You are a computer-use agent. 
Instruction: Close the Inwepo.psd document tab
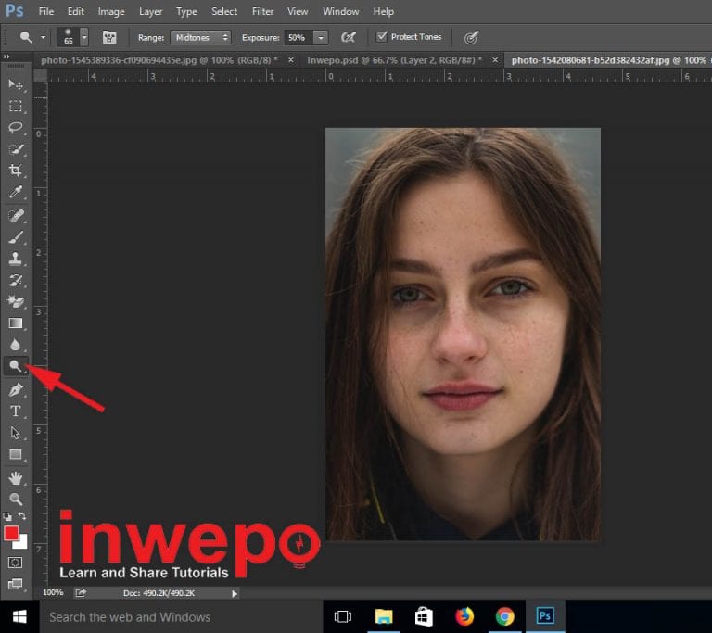point(495,60)
